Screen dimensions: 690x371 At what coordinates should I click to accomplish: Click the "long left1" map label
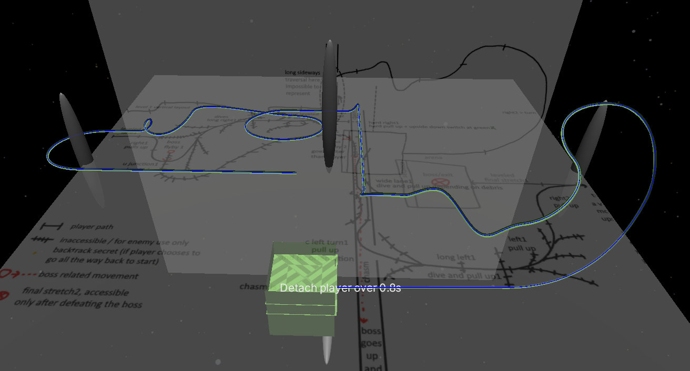[456, 257]
